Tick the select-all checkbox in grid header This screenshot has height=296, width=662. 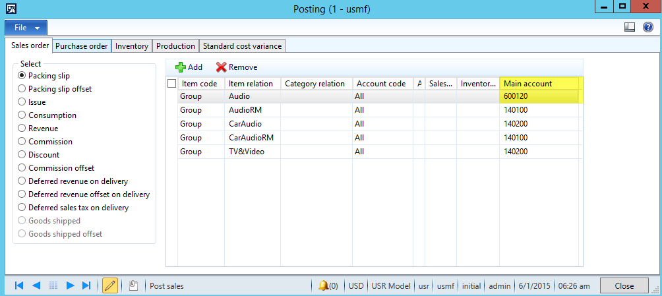172,84
